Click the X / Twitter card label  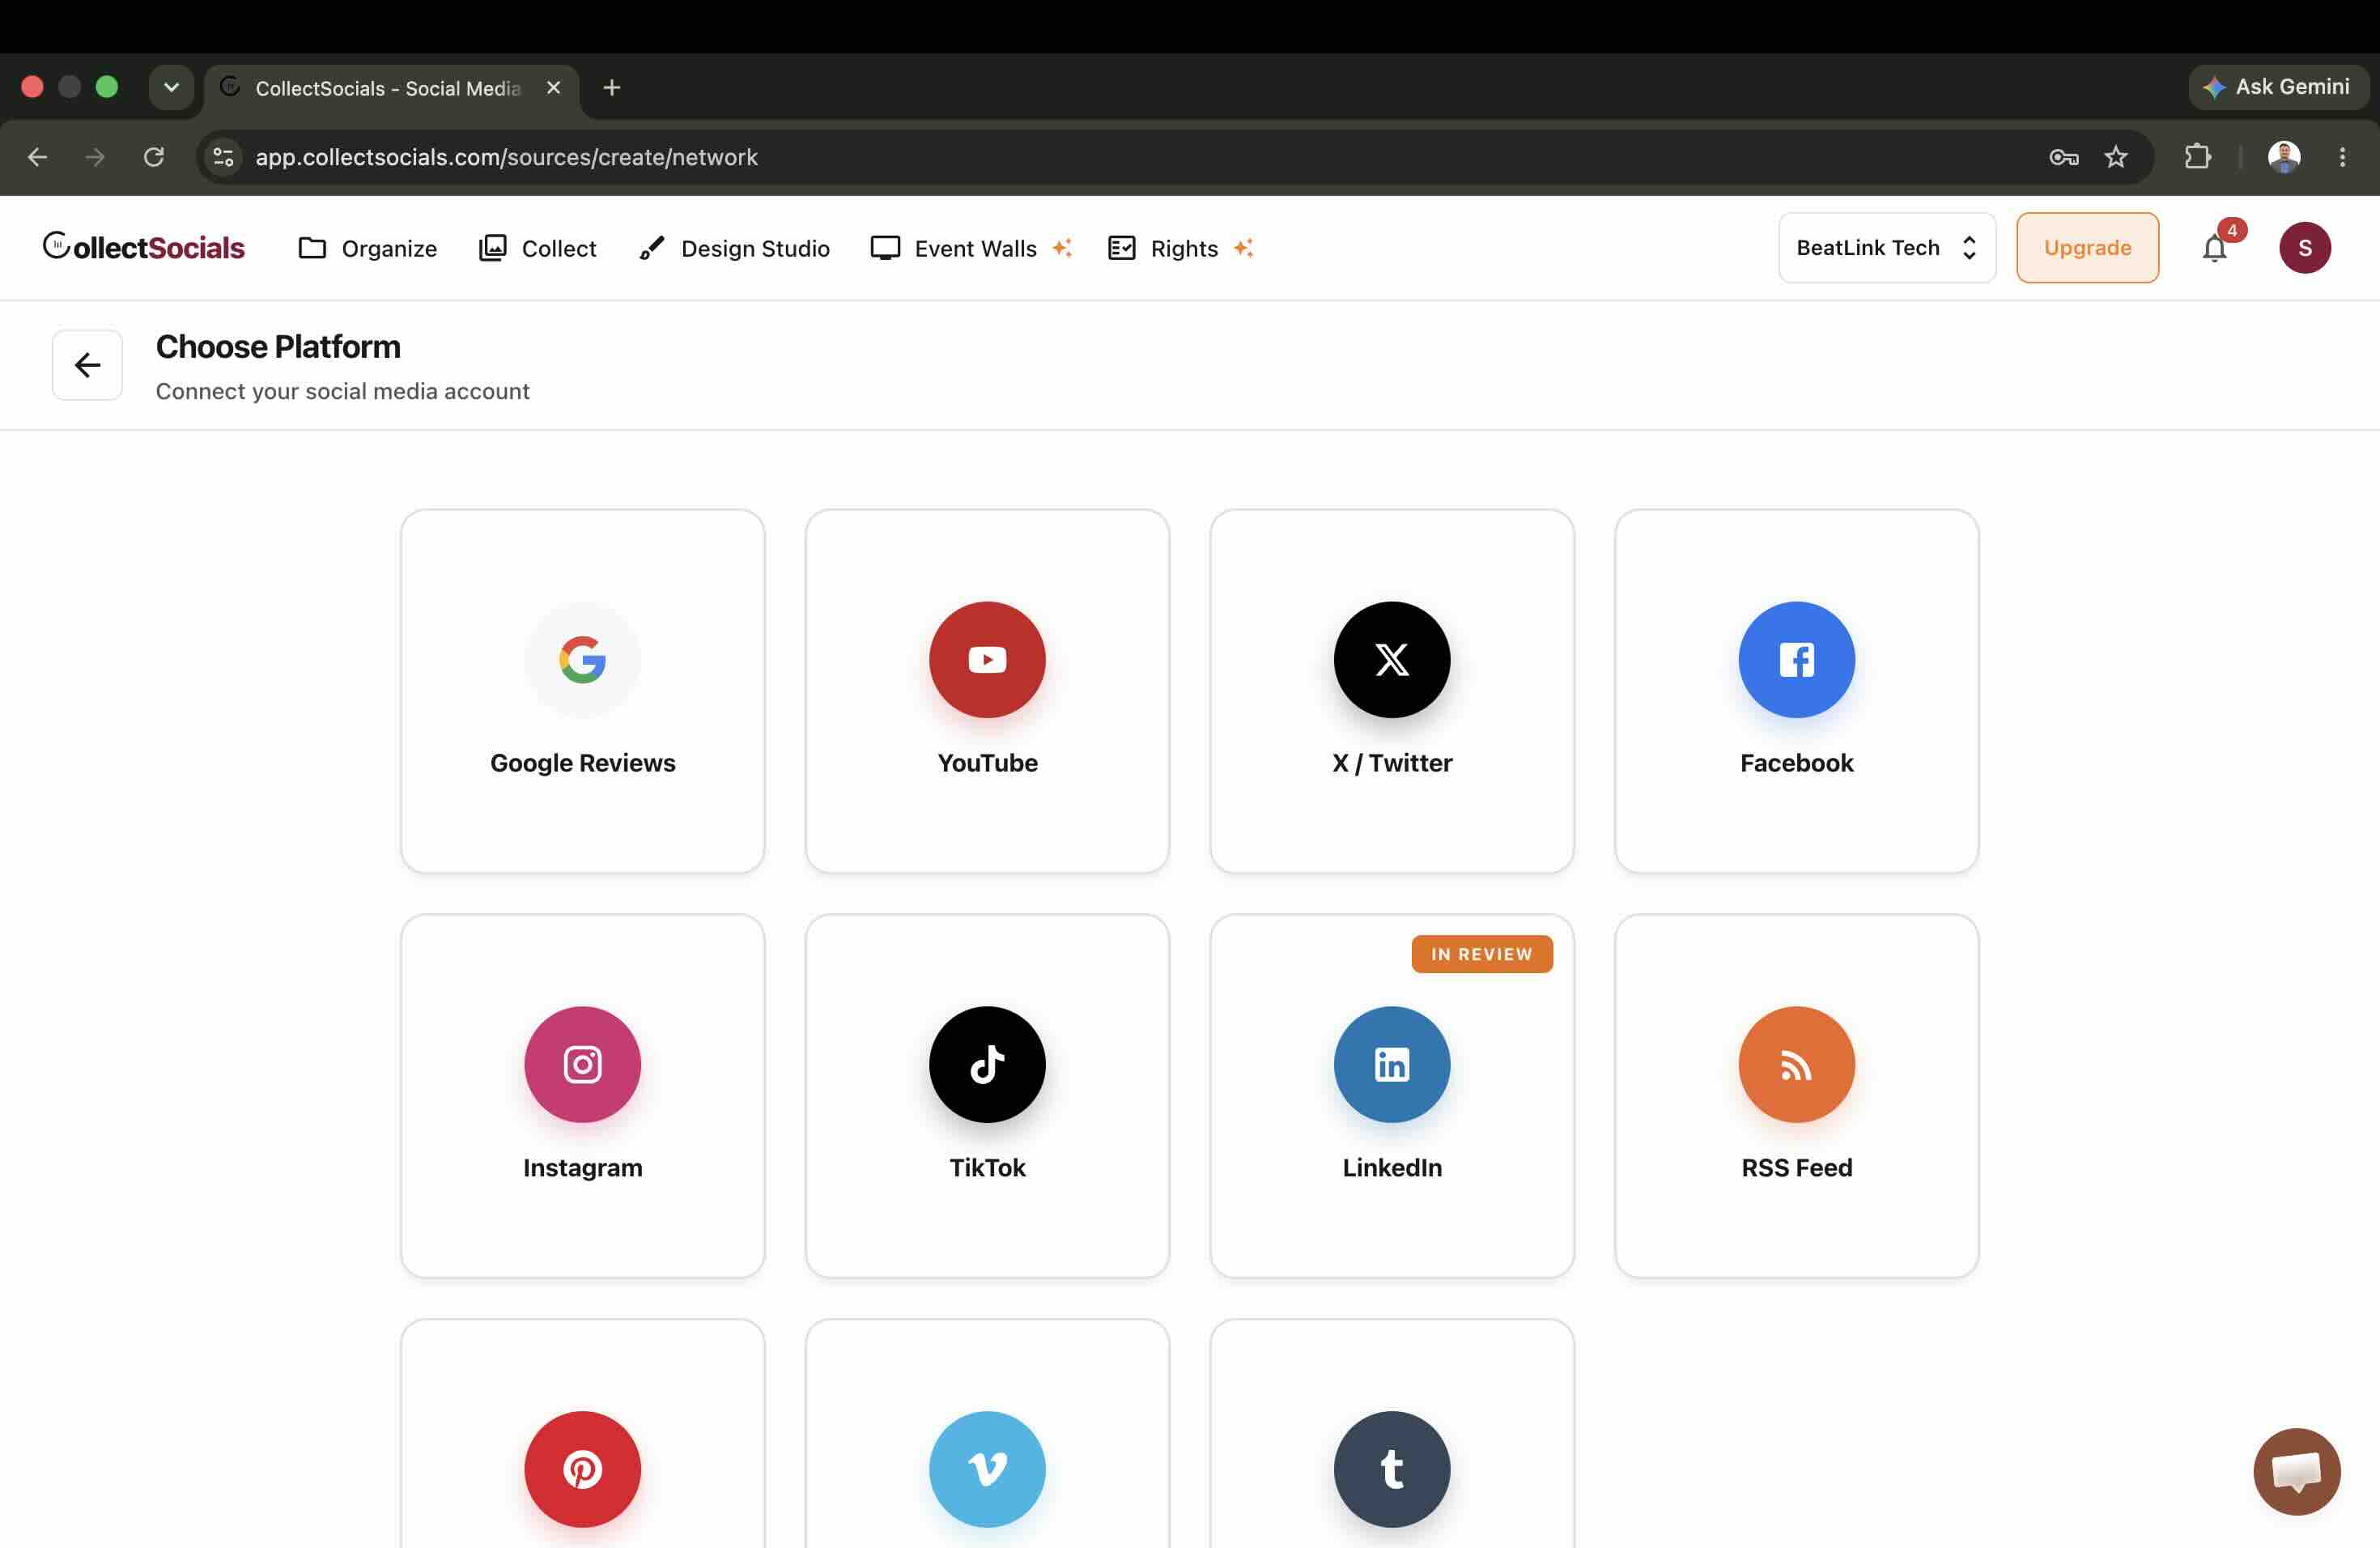1391,762
